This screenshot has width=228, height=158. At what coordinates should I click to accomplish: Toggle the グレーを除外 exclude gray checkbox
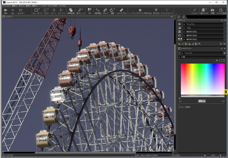point(179,107)
